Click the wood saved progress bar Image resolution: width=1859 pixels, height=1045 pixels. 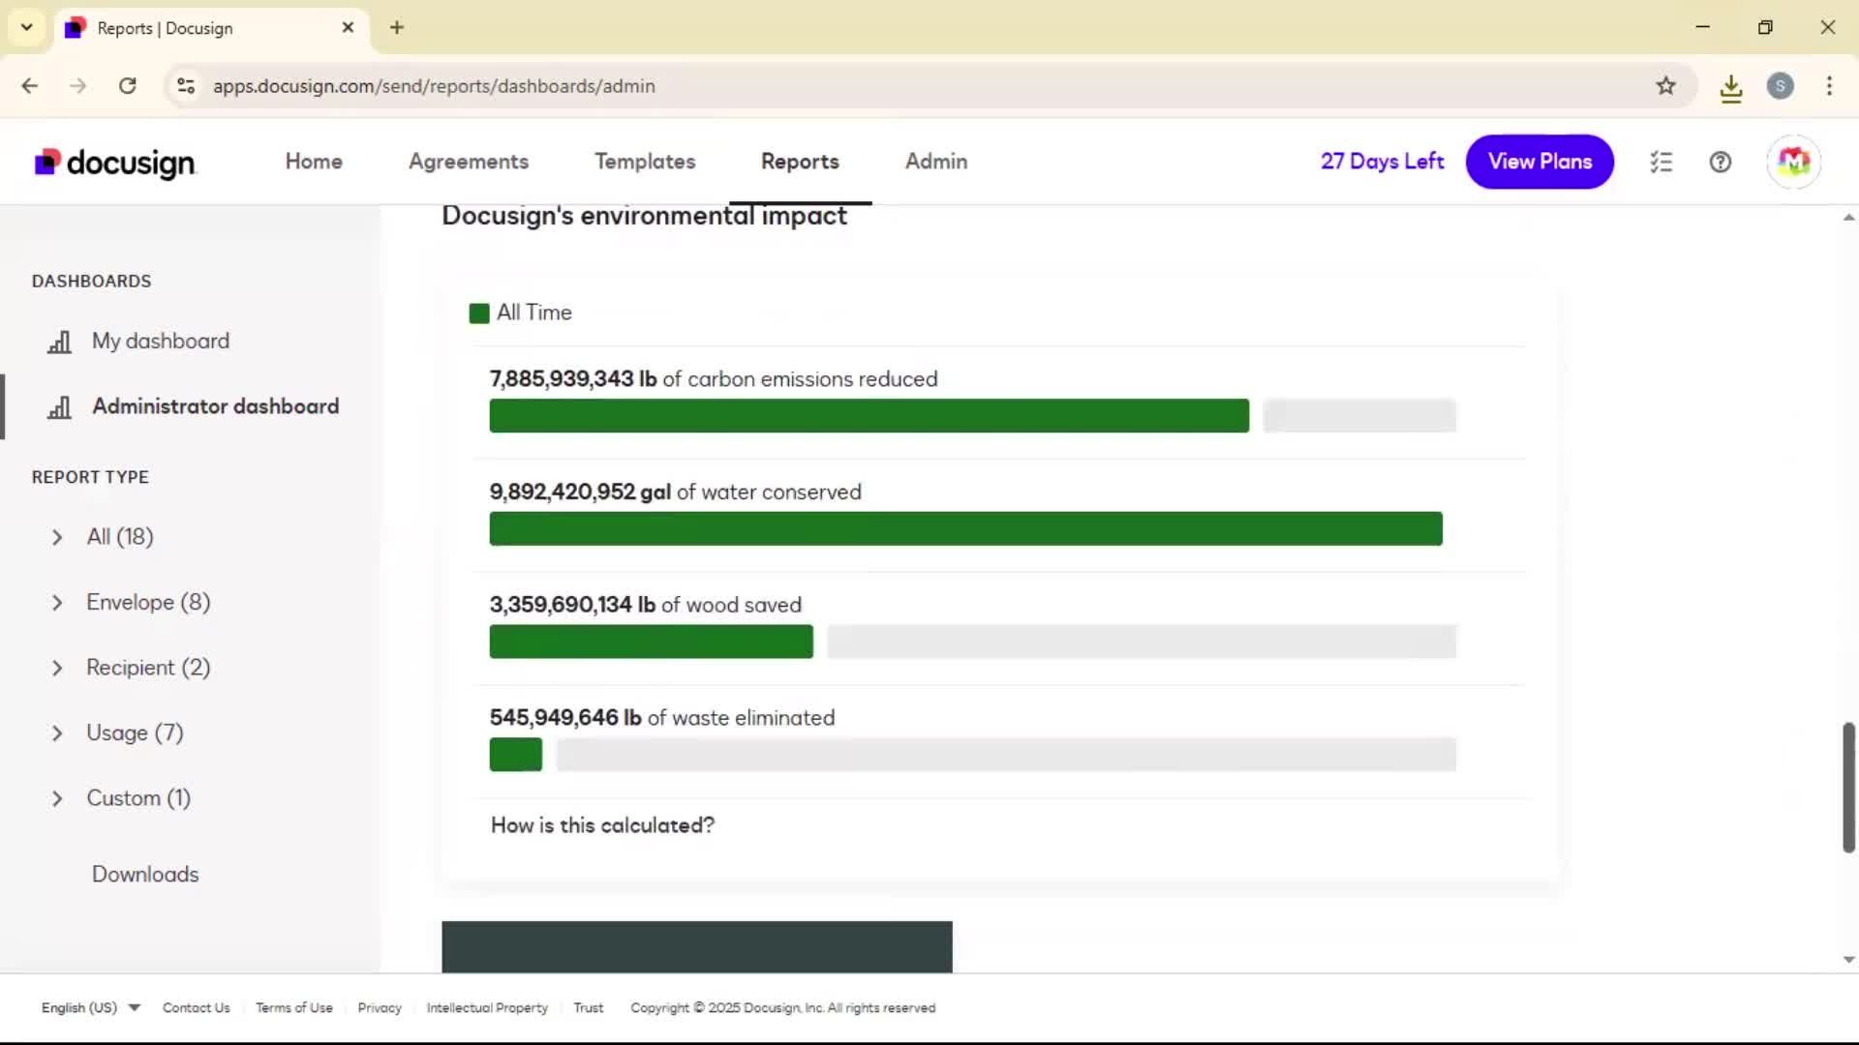(x=652, y=642)
